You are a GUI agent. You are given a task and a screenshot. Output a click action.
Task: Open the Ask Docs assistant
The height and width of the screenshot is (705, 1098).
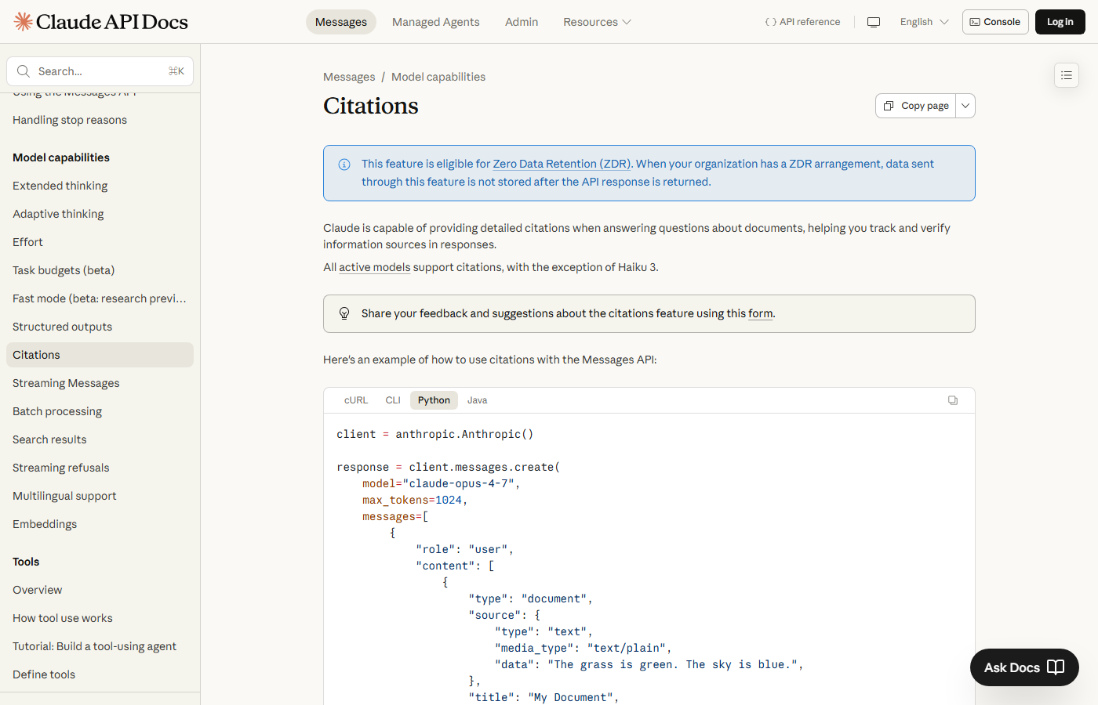1024,667
